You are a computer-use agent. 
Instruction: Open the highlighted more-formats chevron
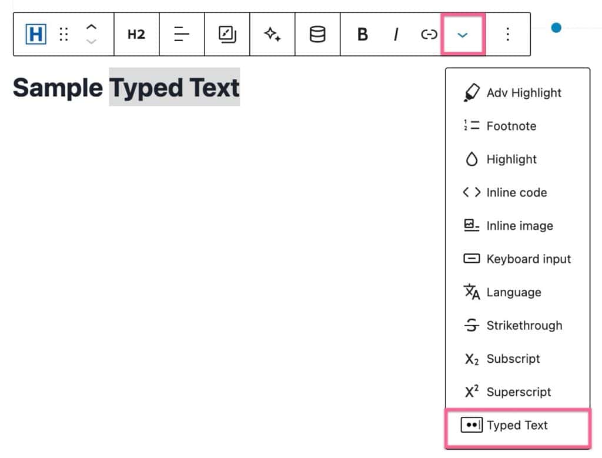[x=463, y=34]
